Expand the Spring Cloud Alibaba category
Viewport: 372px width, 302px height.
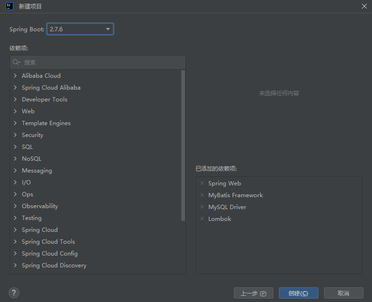15,87
